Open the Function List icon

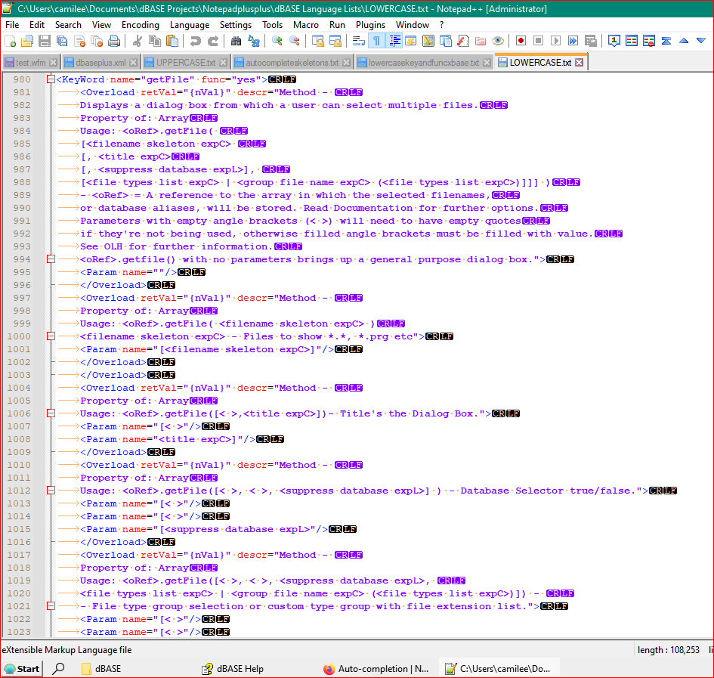[462, 42]
